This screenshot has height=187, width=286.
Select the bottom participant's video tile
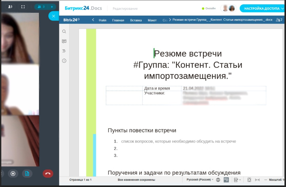pyautogui.click(x=20, y=141)
